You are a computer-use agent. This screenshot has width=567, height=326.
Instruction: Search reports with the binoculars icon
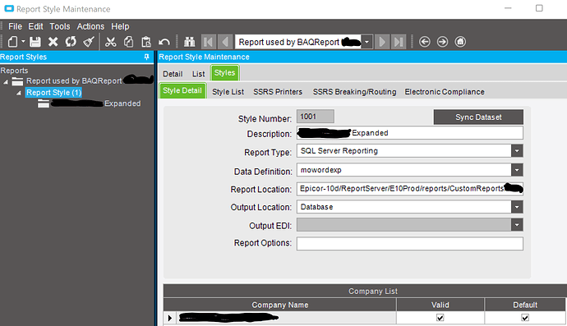coord(189,42)
